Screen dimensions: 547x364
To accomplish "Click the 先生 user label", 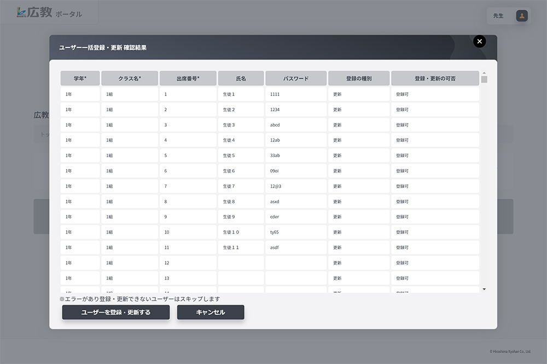I will pyautogui.click(x=498, y=16).
